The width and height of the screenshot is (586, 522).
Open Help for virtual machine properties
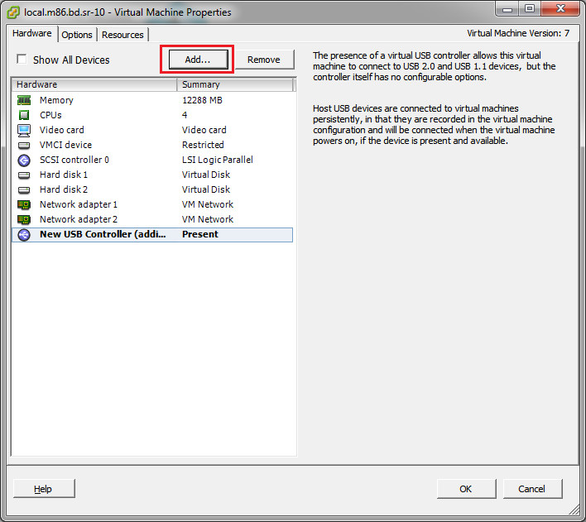43,489
